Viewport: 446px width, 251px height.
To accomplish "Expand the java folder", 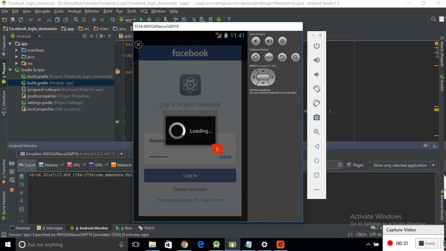I will coord(16,57).
